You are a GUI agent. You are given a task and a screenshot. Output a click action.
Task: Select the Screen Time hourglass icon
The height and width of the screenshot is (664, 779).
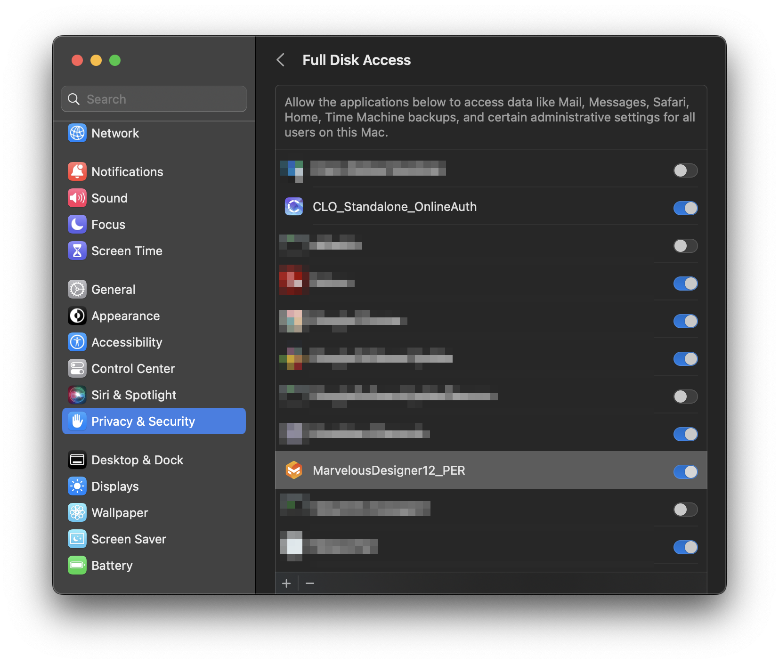pos(77,251)
